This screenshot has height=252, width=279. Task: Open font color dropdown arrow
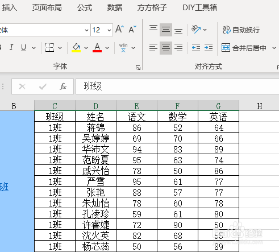107,48
